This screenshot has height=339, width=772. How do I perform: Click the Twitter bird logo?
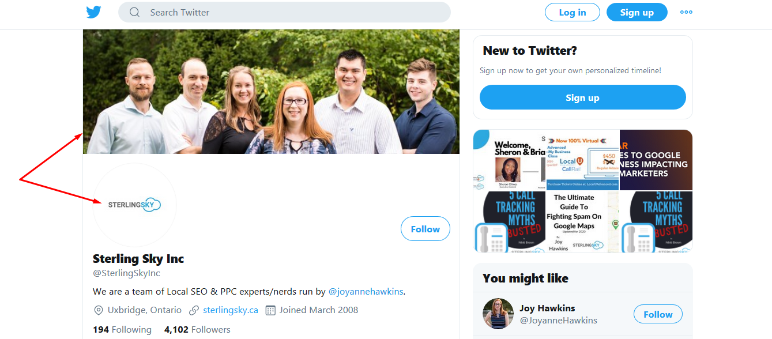tap(93, 12)
